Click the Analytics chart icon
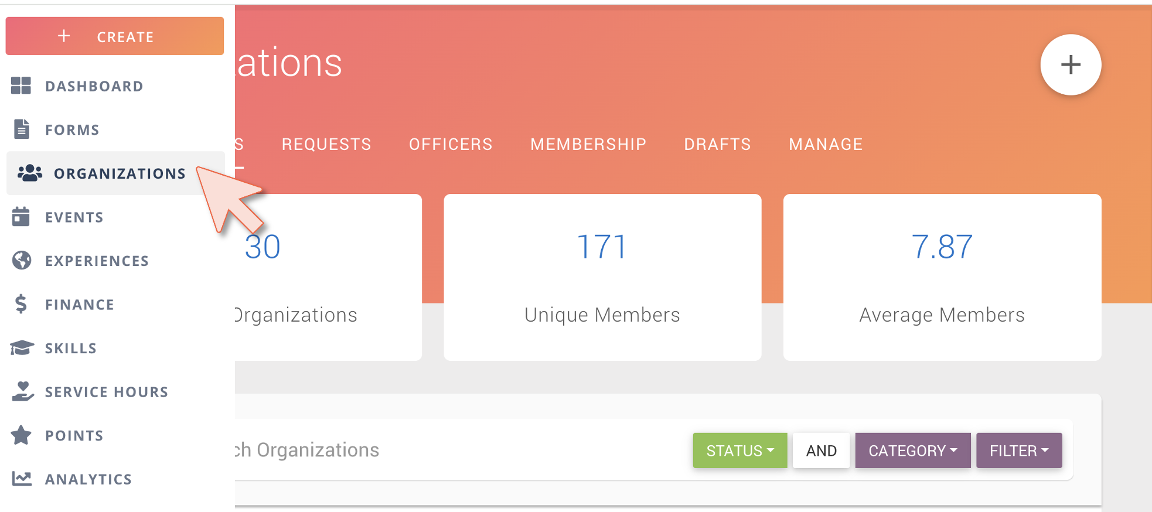Viewport: 1152px width, 512px height. (x=22, y=479)
